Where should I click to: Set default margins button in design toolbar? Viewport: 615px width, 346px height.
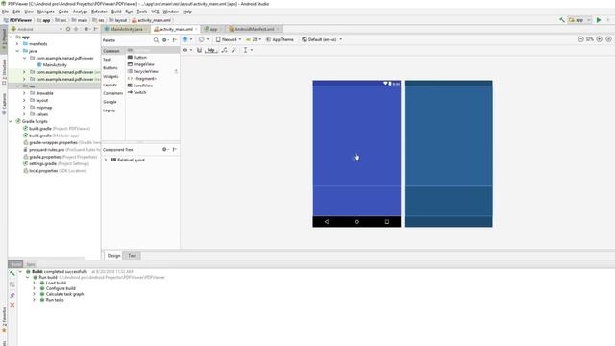coord(211,50)
